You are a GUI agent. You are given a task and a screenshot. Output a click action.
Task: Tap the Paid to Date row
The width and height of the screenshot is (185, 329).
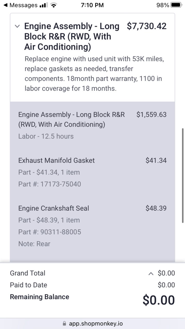point(92,285)
